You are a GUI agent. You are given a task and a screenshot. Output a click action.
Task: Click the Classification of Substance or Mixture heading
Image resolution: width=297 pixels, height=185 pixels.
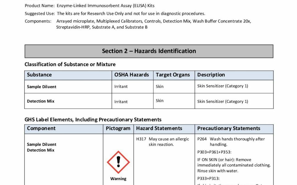pyautogui.click(x=70, y=64)
